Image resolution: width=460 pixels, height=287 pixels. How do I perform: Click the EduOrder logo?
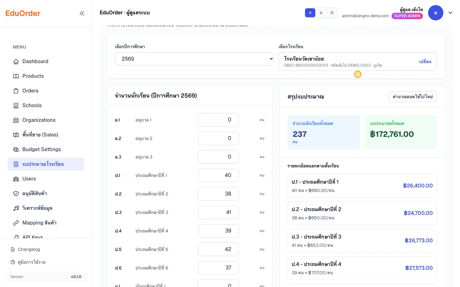pos(23,13)
